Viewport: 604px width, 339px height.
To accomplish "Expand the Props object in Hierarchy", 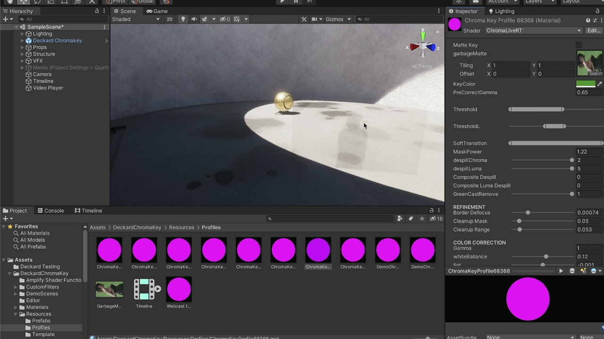I will point(22,48).
